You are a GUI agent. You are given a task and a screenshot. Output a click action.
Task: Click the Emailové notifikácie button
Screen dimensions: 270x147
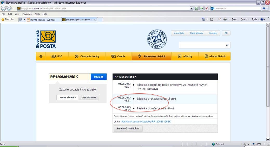click(x=128, y=129)
